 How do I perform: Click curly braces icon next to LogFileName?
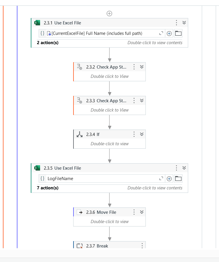click(x=42, y=178)
